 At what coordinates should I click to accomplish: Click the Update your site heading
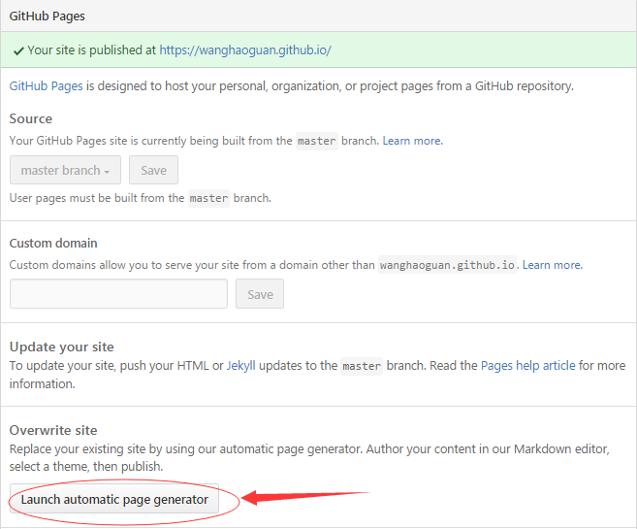coord(61,347)
